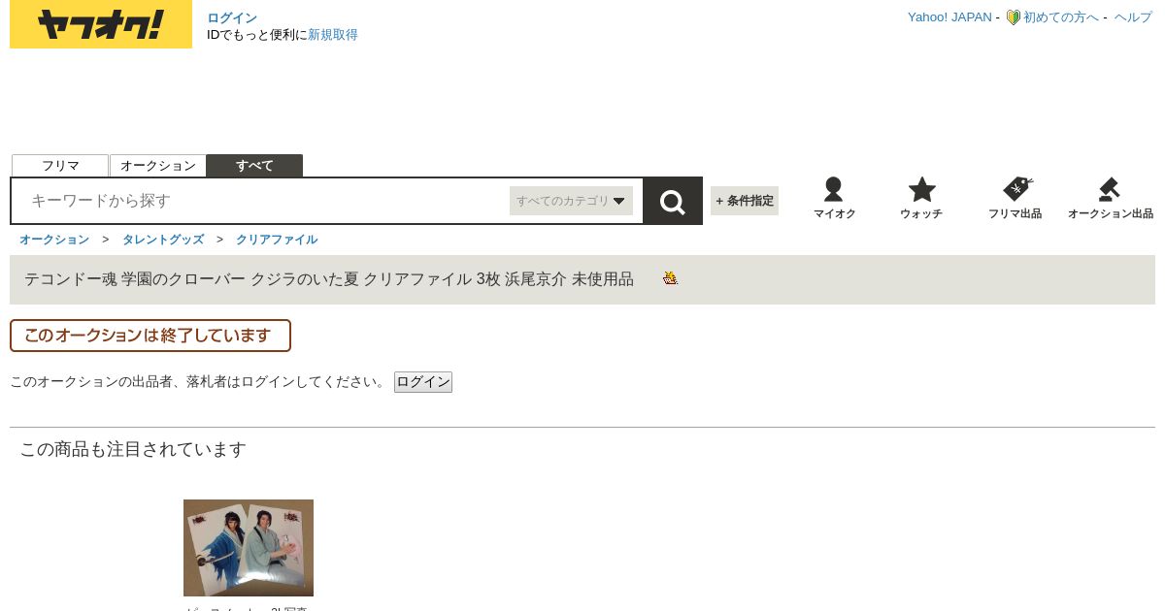The width and height of the screenshot is (1165, 611).
Task: Click the small icon beside the auction title
Action: (x=670, y=278)
